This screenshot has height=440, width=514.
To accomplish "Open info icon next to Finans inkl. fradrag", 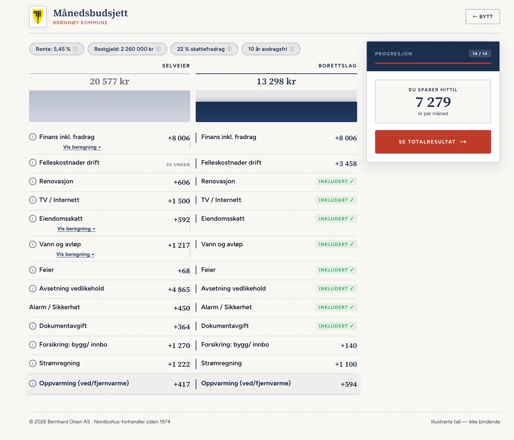I will pos(33,137).
